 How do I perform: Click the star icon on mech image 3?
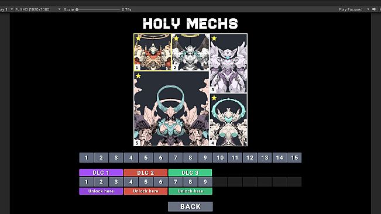click(x=214, y=38)
